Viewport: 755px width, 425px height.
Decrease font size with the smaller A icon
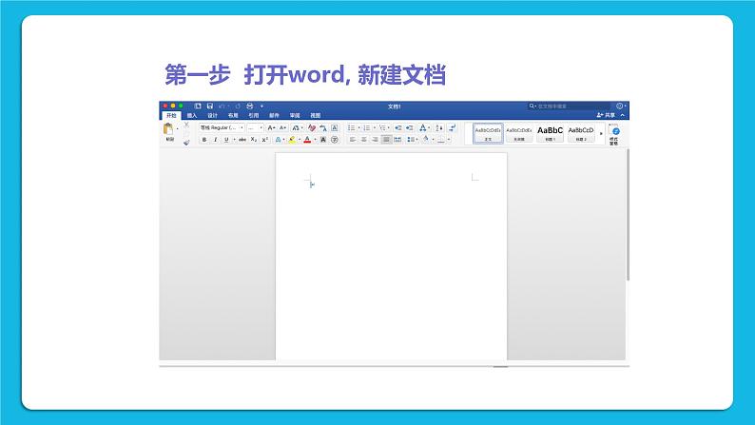coord(283,127)
